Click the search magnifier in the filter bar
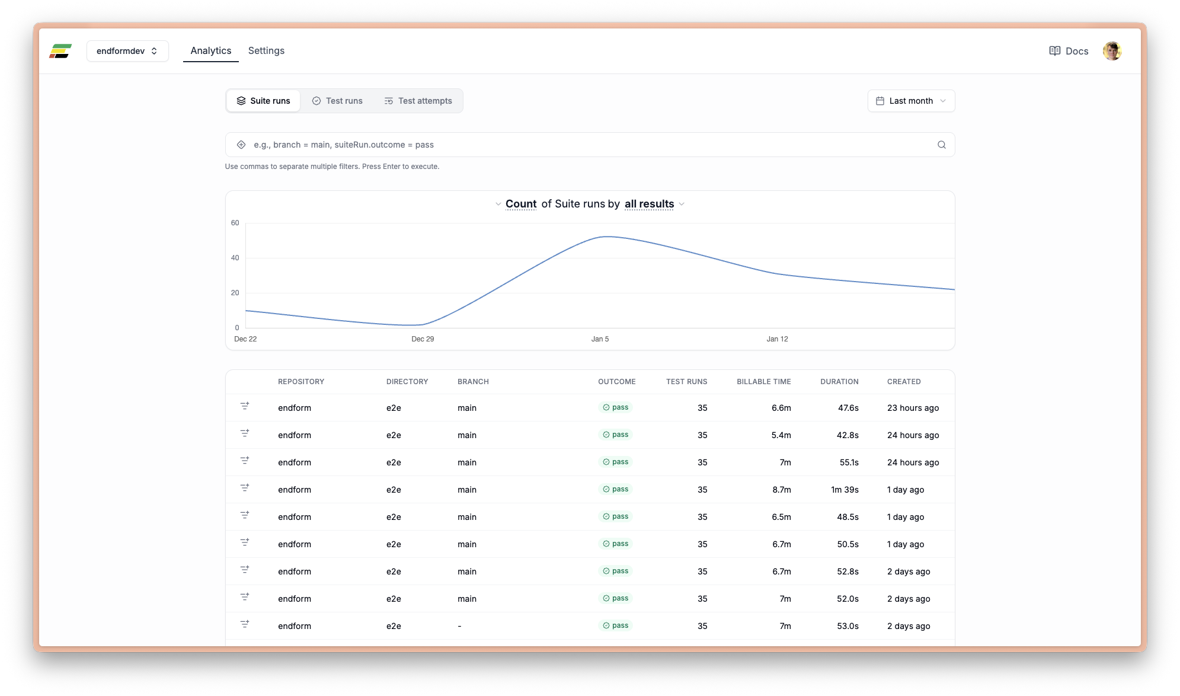 click(x=941, y=144)
